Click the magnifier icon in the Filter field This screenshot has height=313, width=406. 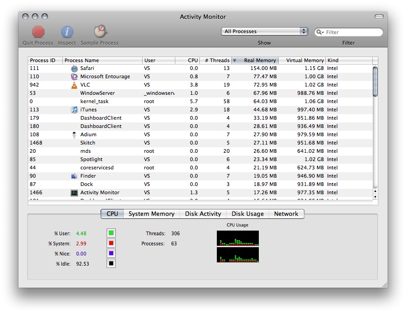320,32
